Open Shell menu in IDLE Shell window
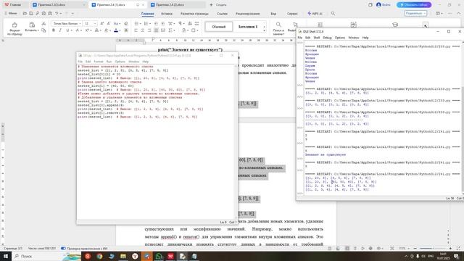Image resolution: width=464 pixels, height=261 pixels. 317,38
